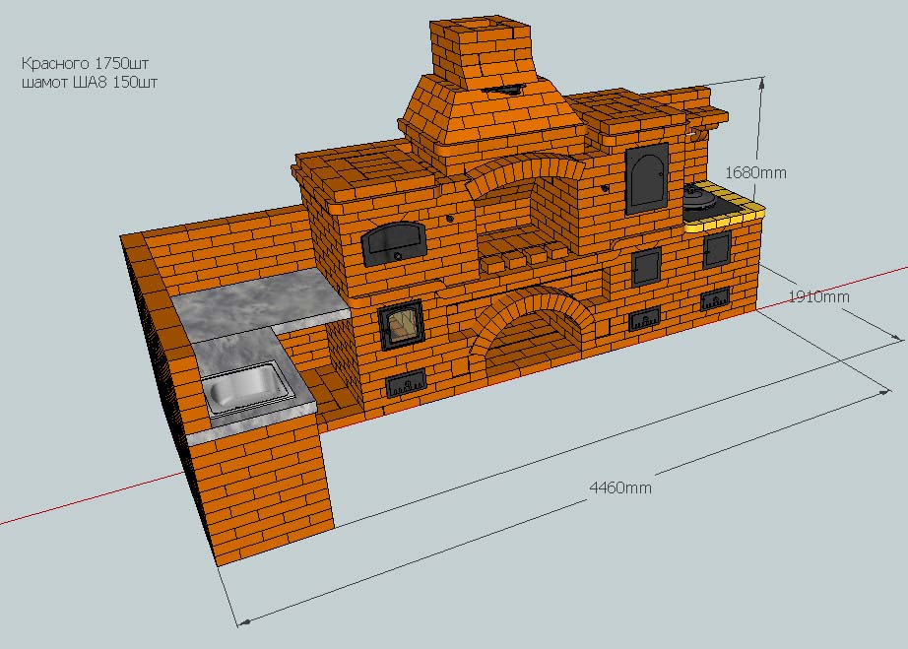The image size is (908, 649).
Task: Select the square firebox door under the cauldron
Action: tap(716, 250)
